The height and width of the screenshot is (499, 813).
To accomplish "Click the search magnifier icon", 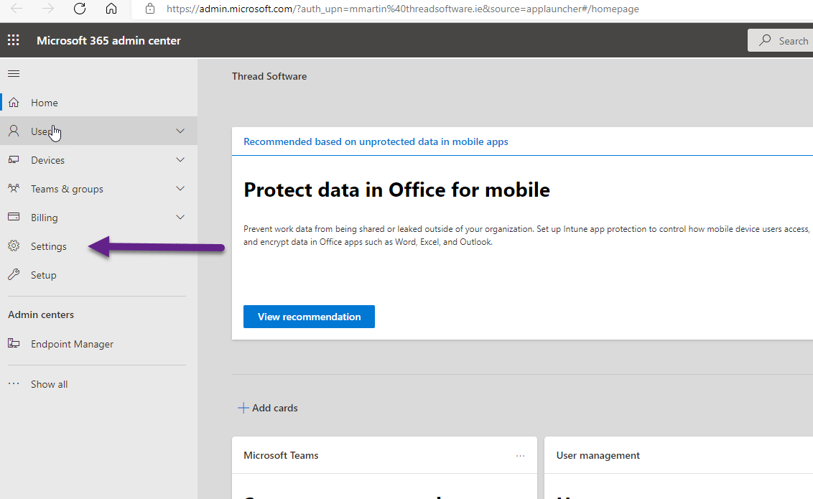I will (765, 40).
